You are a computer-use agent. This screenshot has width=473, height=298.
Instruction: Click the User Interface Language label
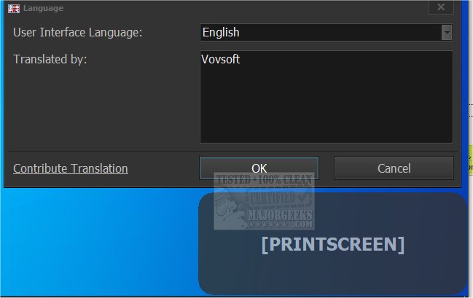click(78, 33)
